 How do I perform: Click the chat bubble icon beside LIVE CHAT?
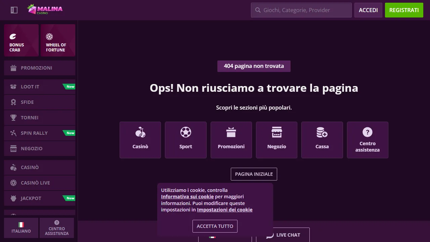(270, 235)
